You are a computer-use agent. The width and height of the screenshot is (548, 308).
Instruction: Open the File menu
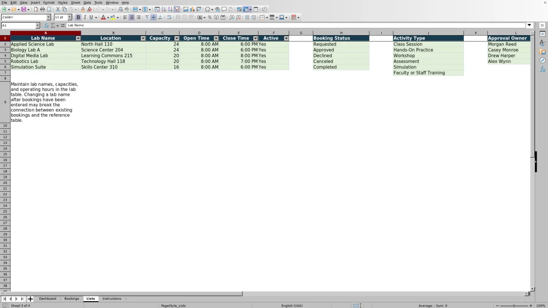pyautogui.click(x=4, y=2)
